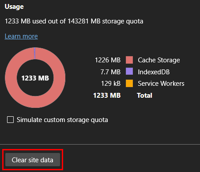Image resolution: width=200 pixels, height=172 pixels.
Task: Click the storage quota usage summary text
Action: coord(74,21)
